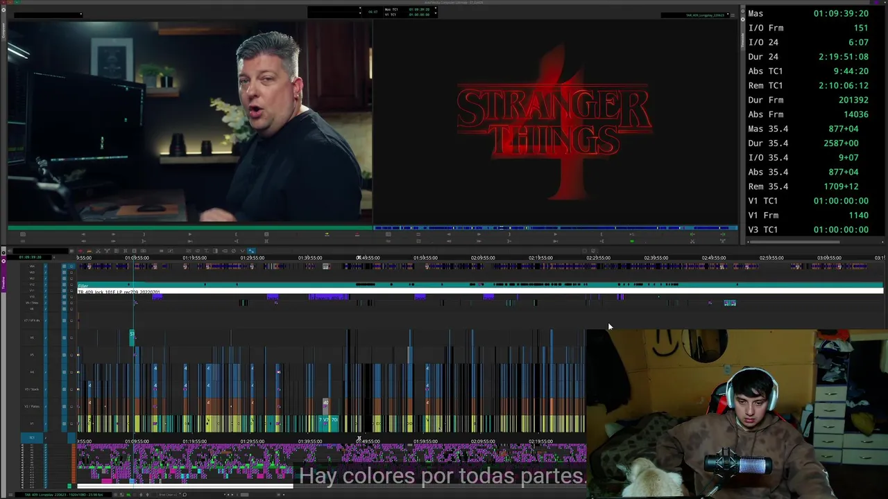Click the 01:49:55:00 mark on the timeline ruler
The image size is (888, 499).
368,258
